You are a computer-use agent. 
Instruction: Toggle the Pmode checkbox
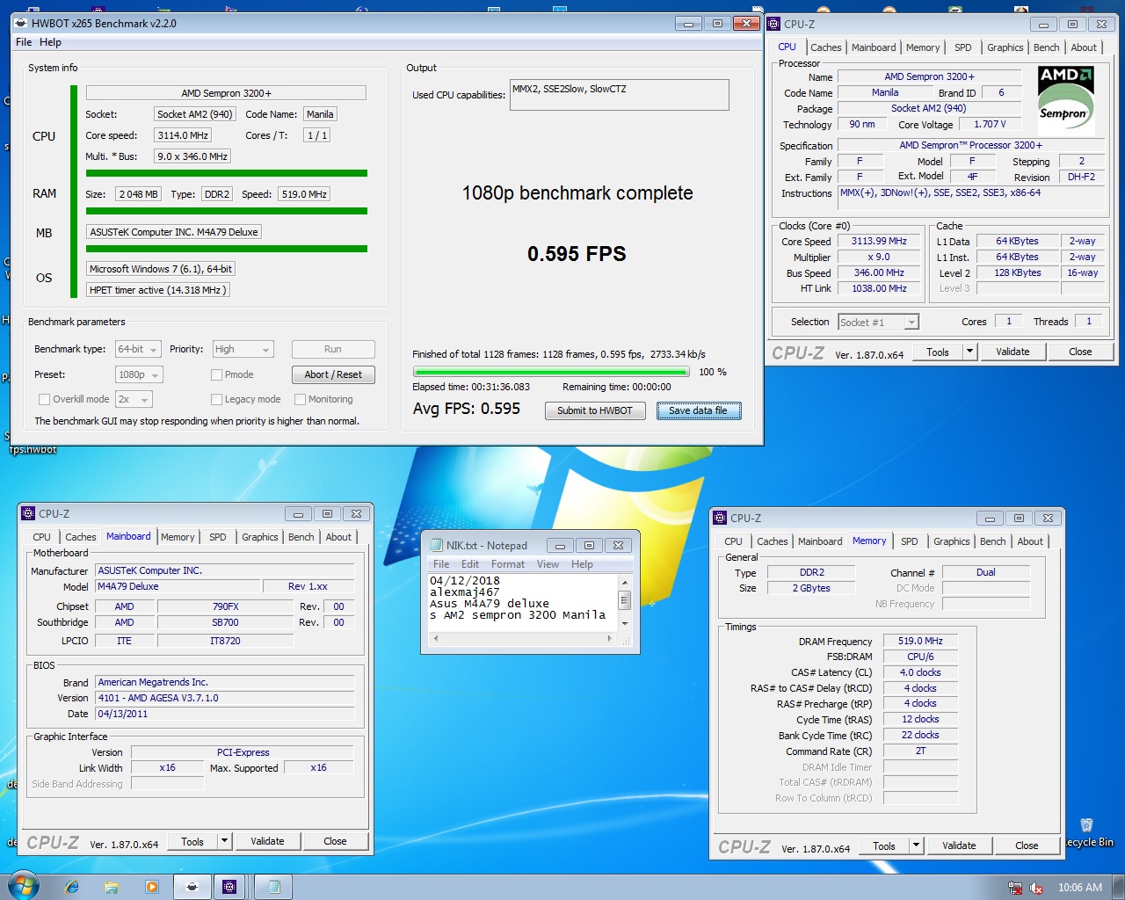(216, 374)
